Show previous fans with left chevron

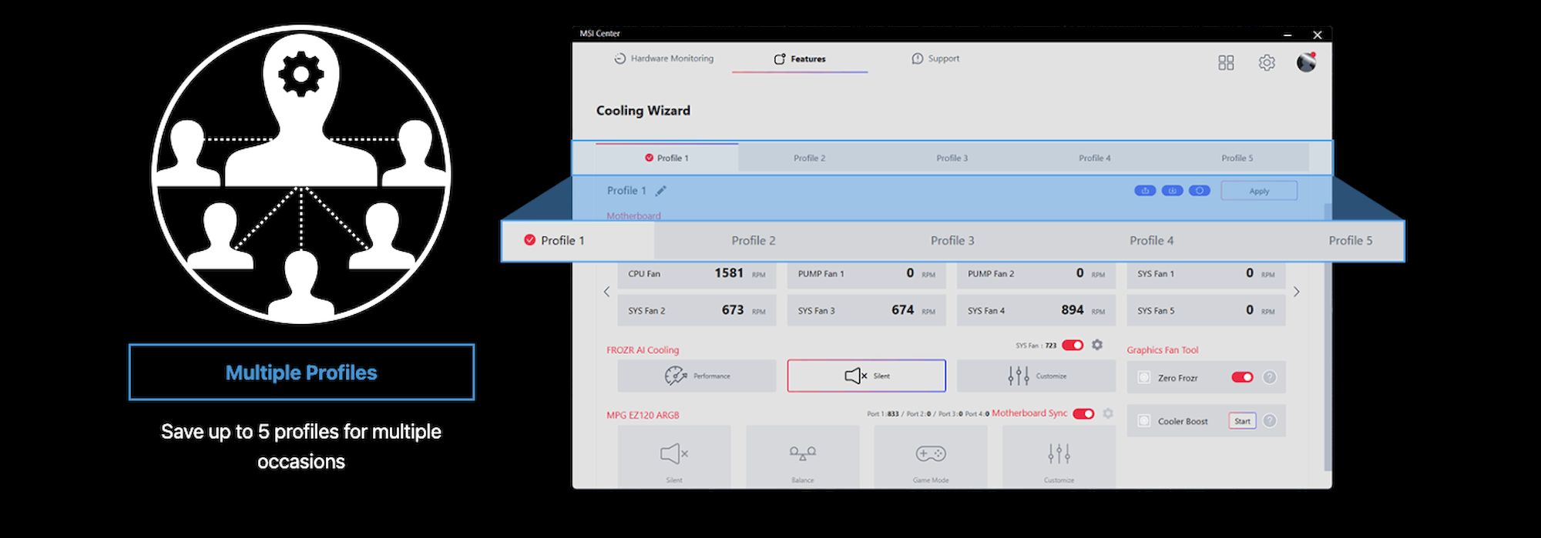[x=606, y=292]
